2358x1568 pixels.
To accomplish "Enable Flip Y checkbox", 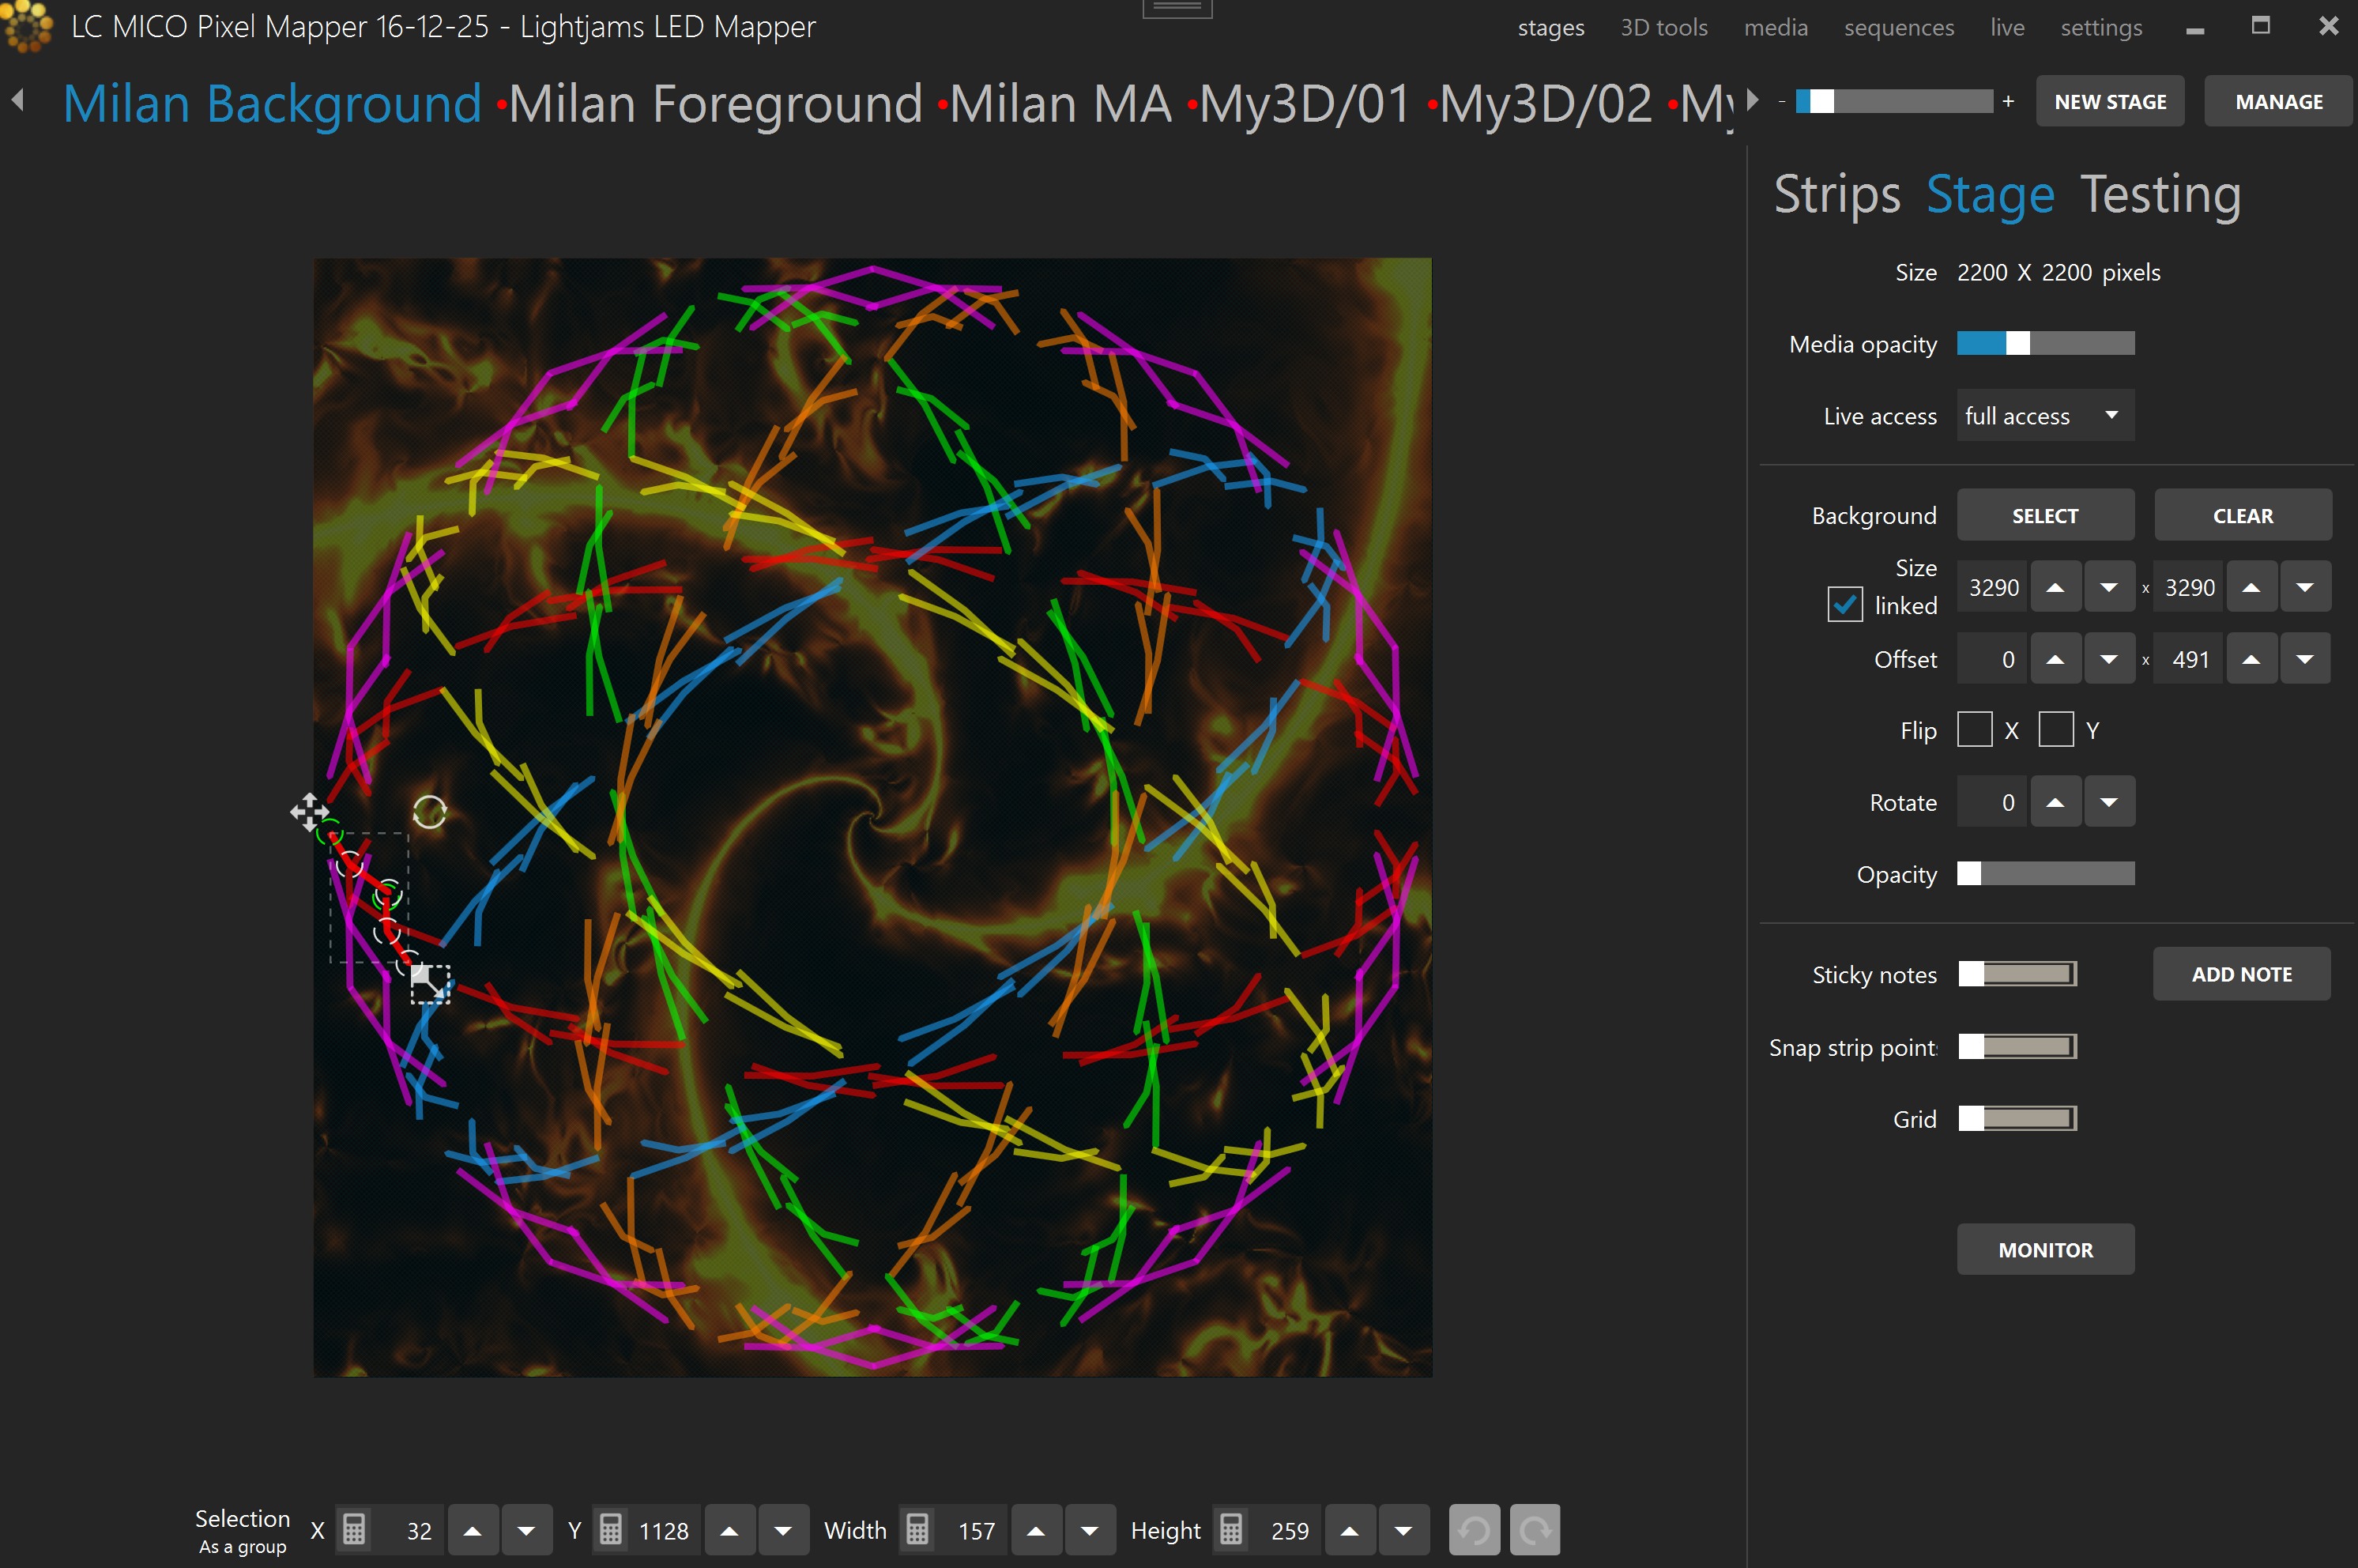I will [2056, 730].
